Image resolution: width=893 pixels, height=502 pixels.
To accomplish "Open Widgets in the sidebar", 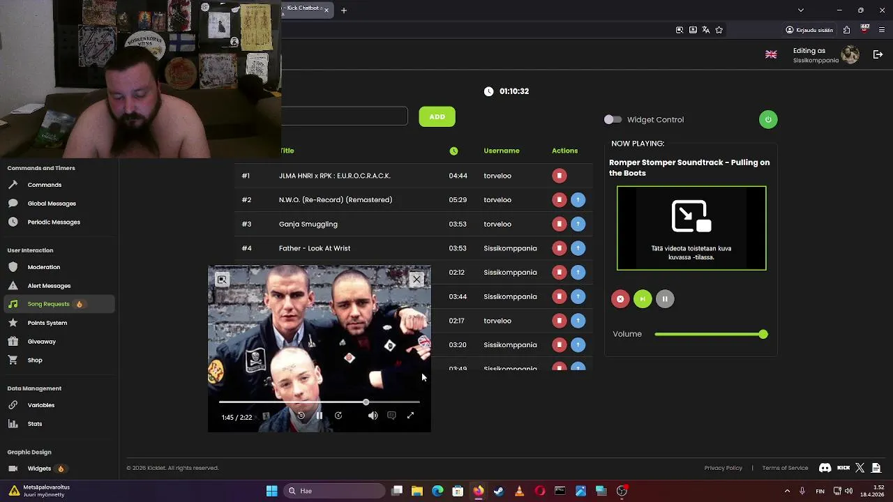I will coord(39,469).
